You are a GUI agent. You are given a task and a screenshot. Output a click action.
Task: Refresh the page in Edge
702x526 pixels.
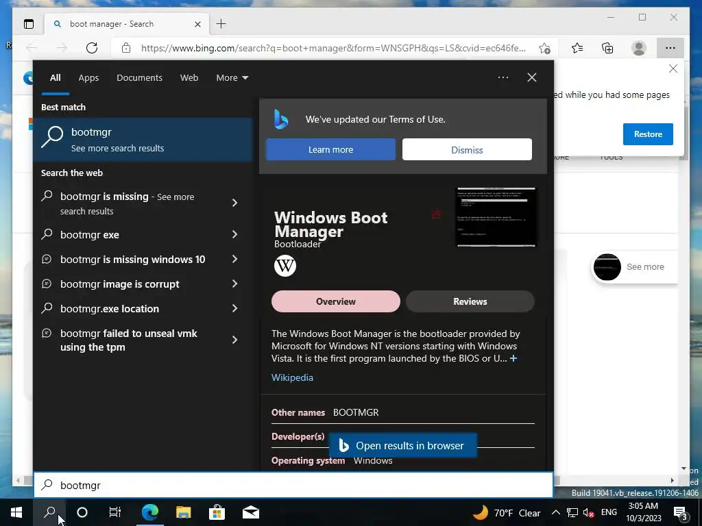[x=92, y=48]
